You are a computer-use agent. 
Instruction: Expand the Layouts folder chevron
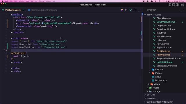(x=150, y=70)
